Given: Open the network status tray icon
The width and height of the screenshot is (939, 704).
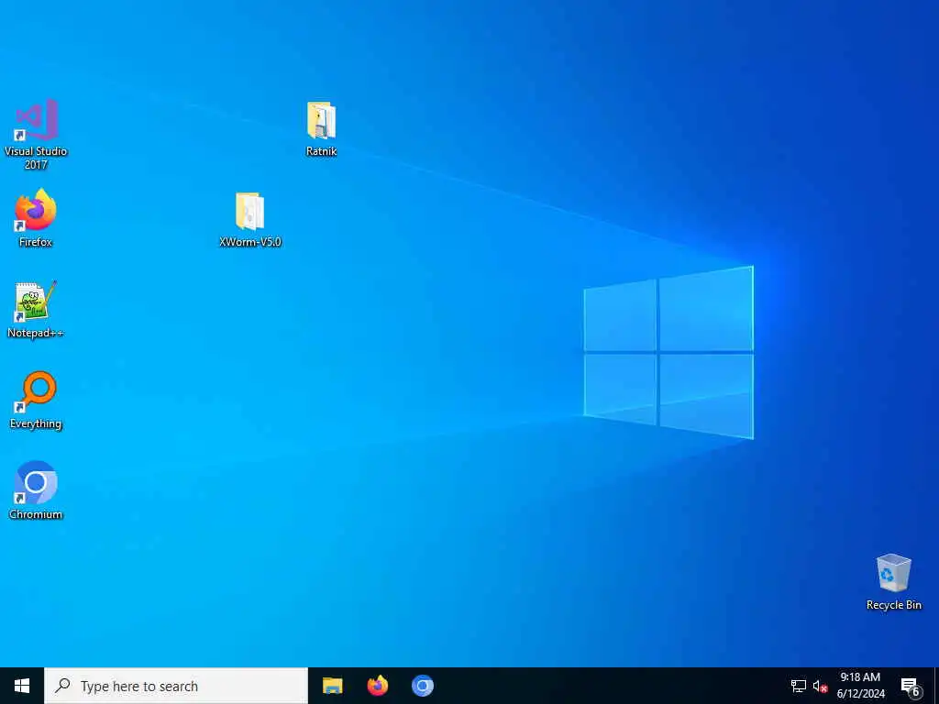Looking at the screenshot, I should [x=799, y=686].
